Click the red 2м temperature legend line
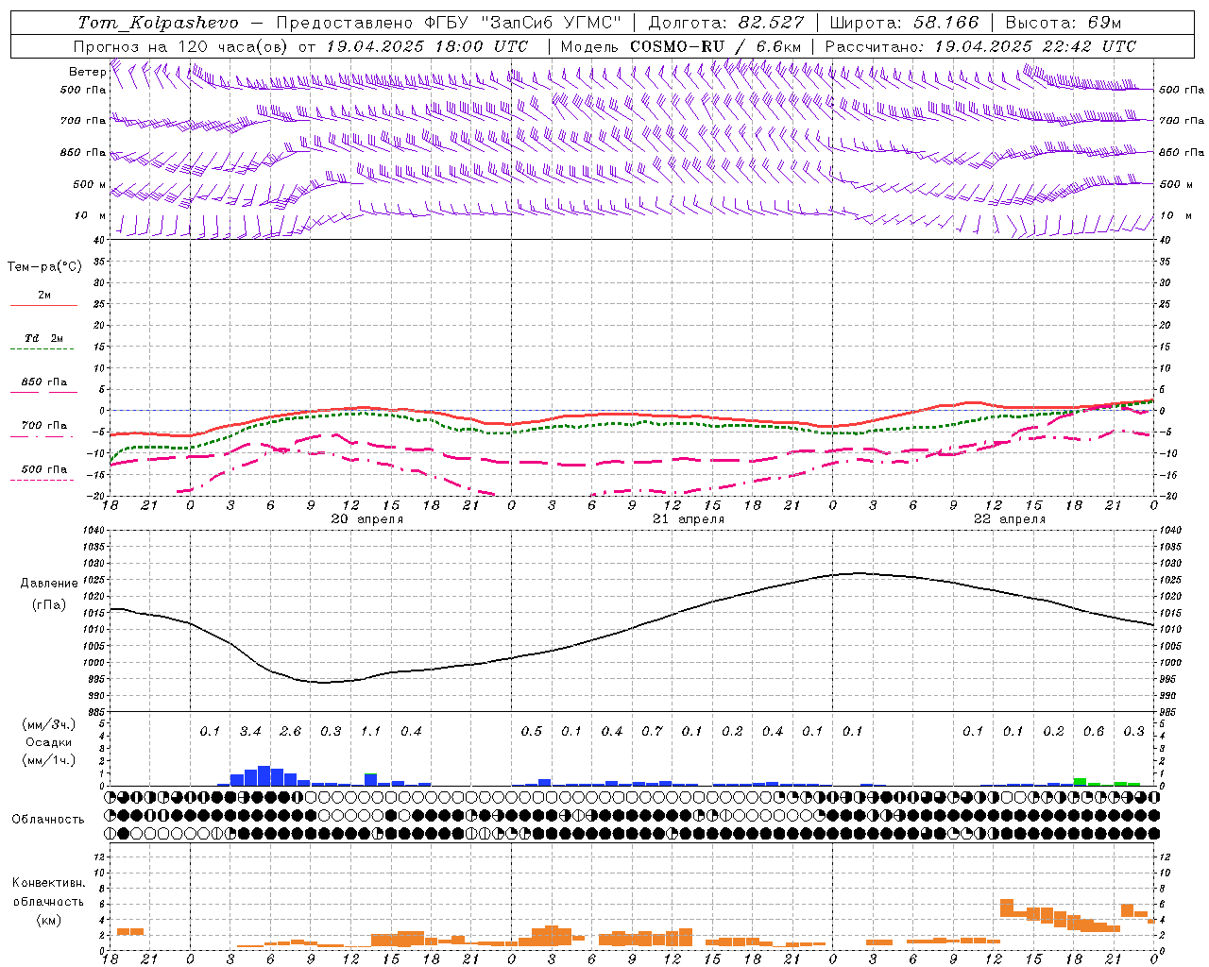 [x=43, y=305]
